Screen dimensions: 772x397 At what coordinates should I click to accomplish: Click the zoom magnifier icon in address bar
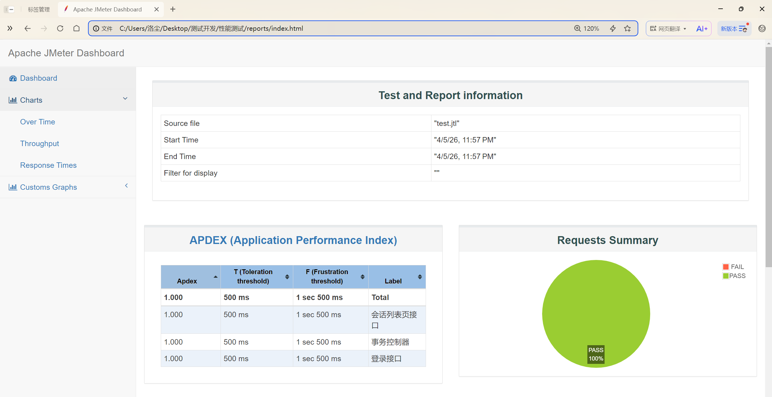[x=577, y=28]
